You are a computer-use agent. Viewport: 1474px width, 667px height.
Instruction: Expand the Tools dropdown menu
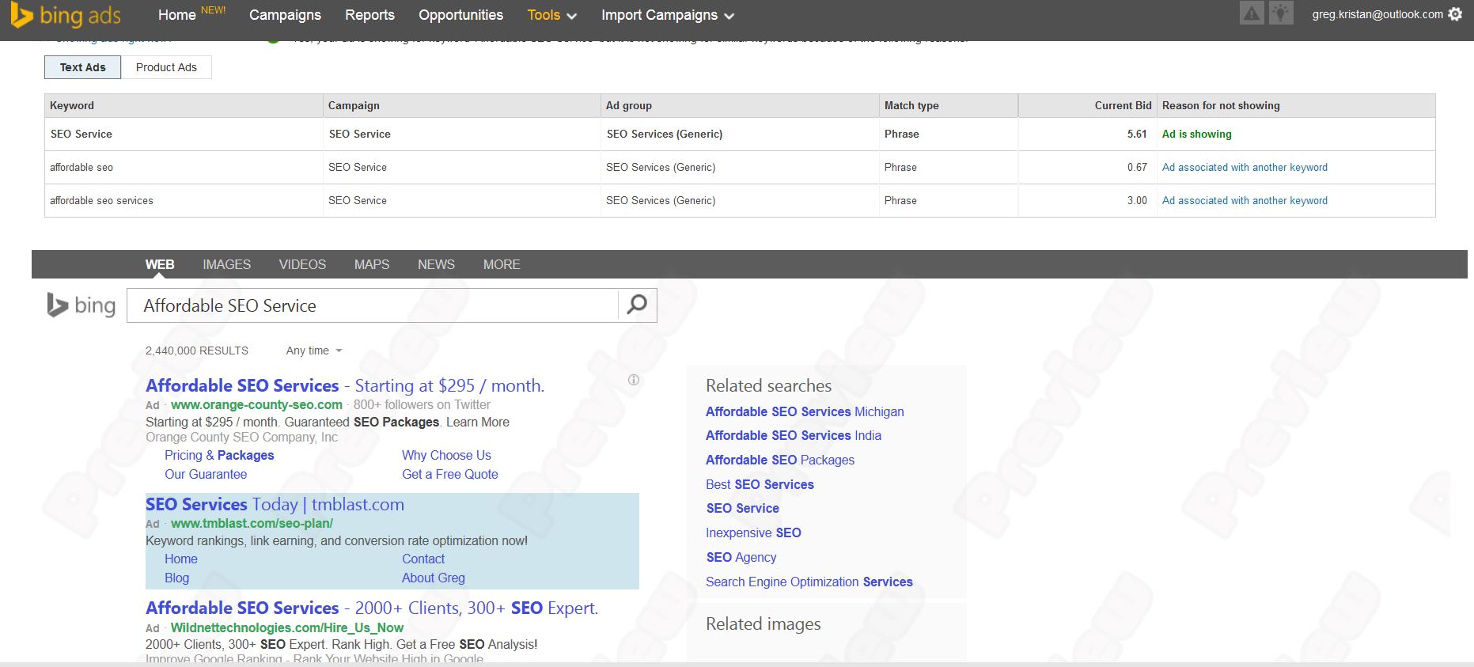tap(552, 15)
